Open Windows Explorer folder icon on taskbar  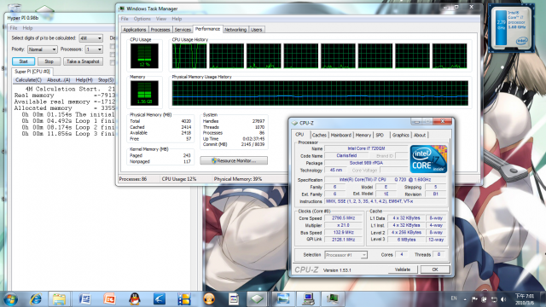pos(59,299)
